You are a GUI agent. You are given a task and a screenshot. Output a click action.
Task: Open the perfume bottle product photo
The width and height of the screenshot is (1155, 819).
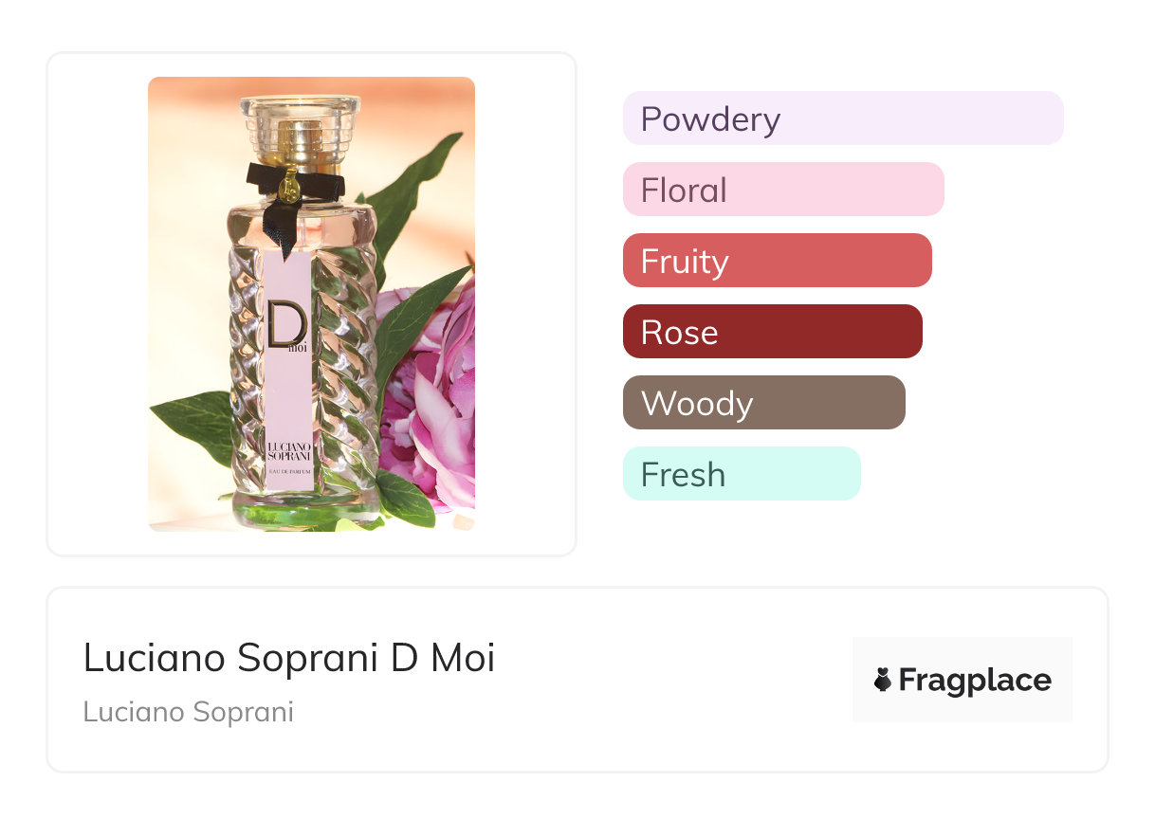tap(311, 303)
